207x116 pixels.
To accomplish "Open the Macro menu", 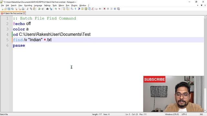I will tap(61, 5).
